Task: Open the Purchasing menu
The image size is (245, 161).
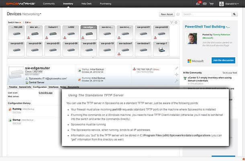Action: coord(106,4)
